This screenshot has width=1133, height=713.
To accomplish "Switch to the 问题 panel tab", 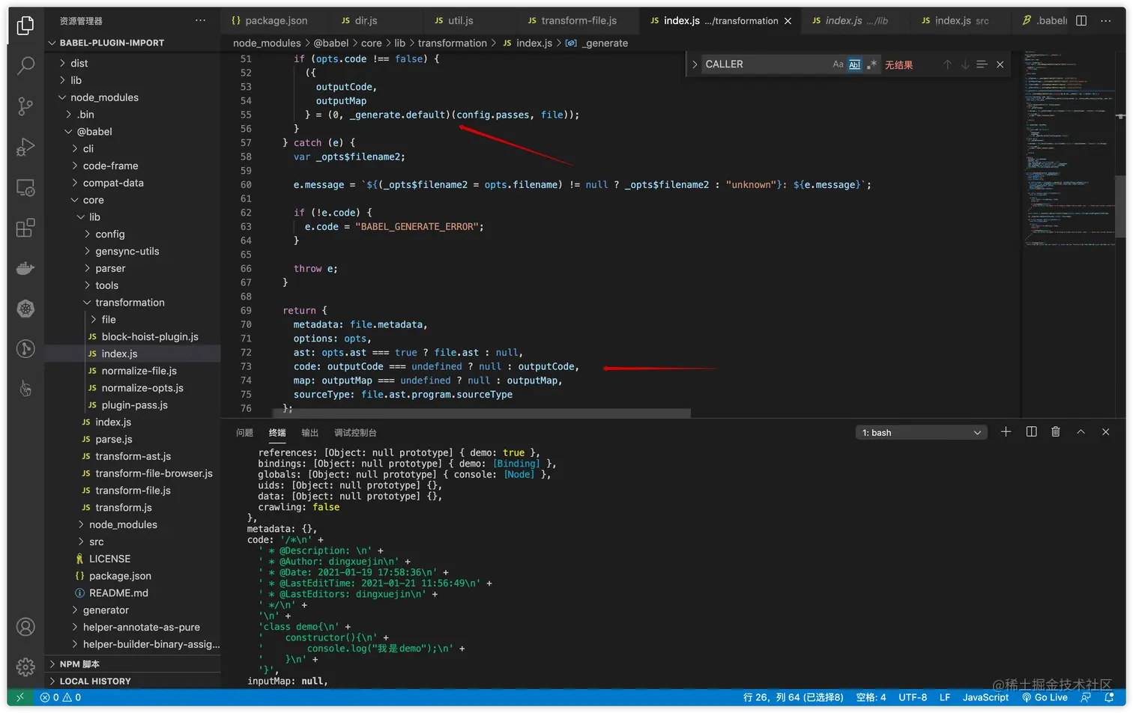I will click(x=244, y=433).
